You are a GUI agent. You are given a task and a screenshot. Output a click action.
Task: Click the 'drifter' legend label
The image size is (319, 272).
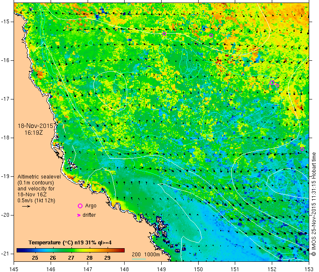pos(89,215)
